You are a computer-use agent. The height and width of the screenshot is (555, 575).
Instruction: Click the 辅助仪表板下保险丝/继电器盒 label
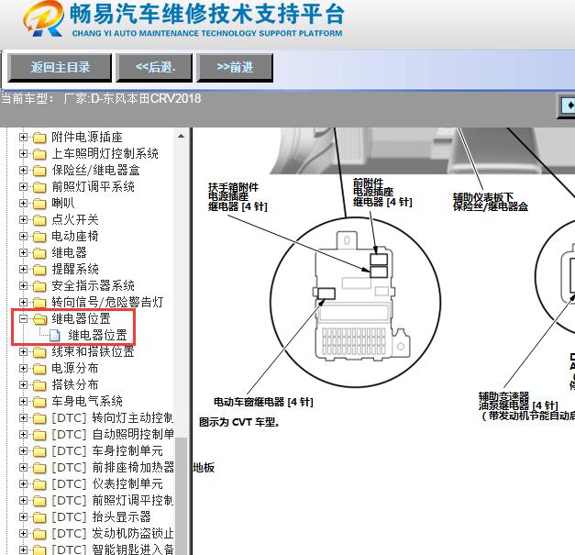(491, 202)
